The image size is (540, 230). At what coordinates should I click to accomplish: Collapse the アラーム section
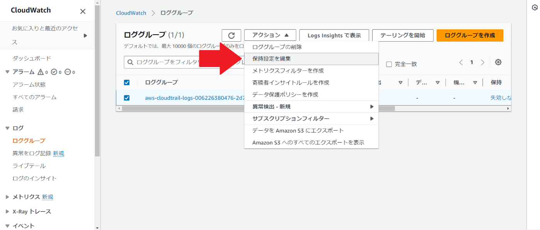coord(7,72)
